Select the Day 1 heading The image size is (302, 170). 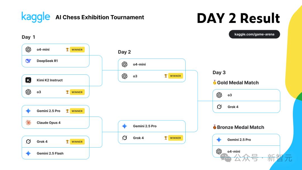click(x=28, y=37)
